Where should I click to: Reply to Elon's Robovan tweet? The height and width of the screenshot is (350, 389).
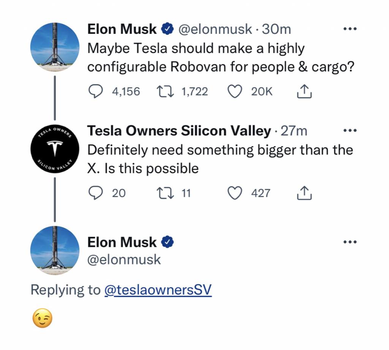point(95,92)
